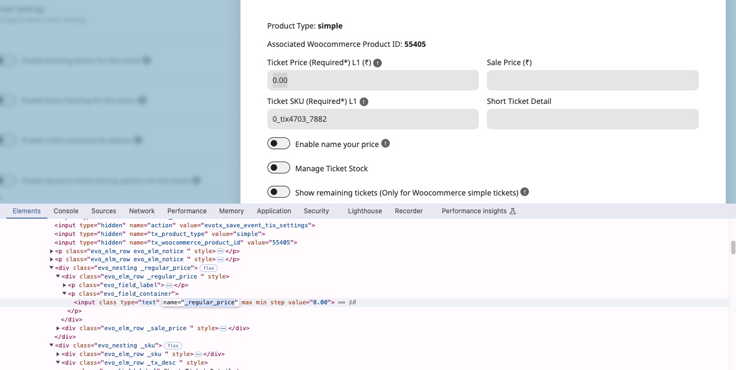Screen dimensions: 736x370
Task: Toggle Enable name your price switch
Action: (x=279, y=144)
